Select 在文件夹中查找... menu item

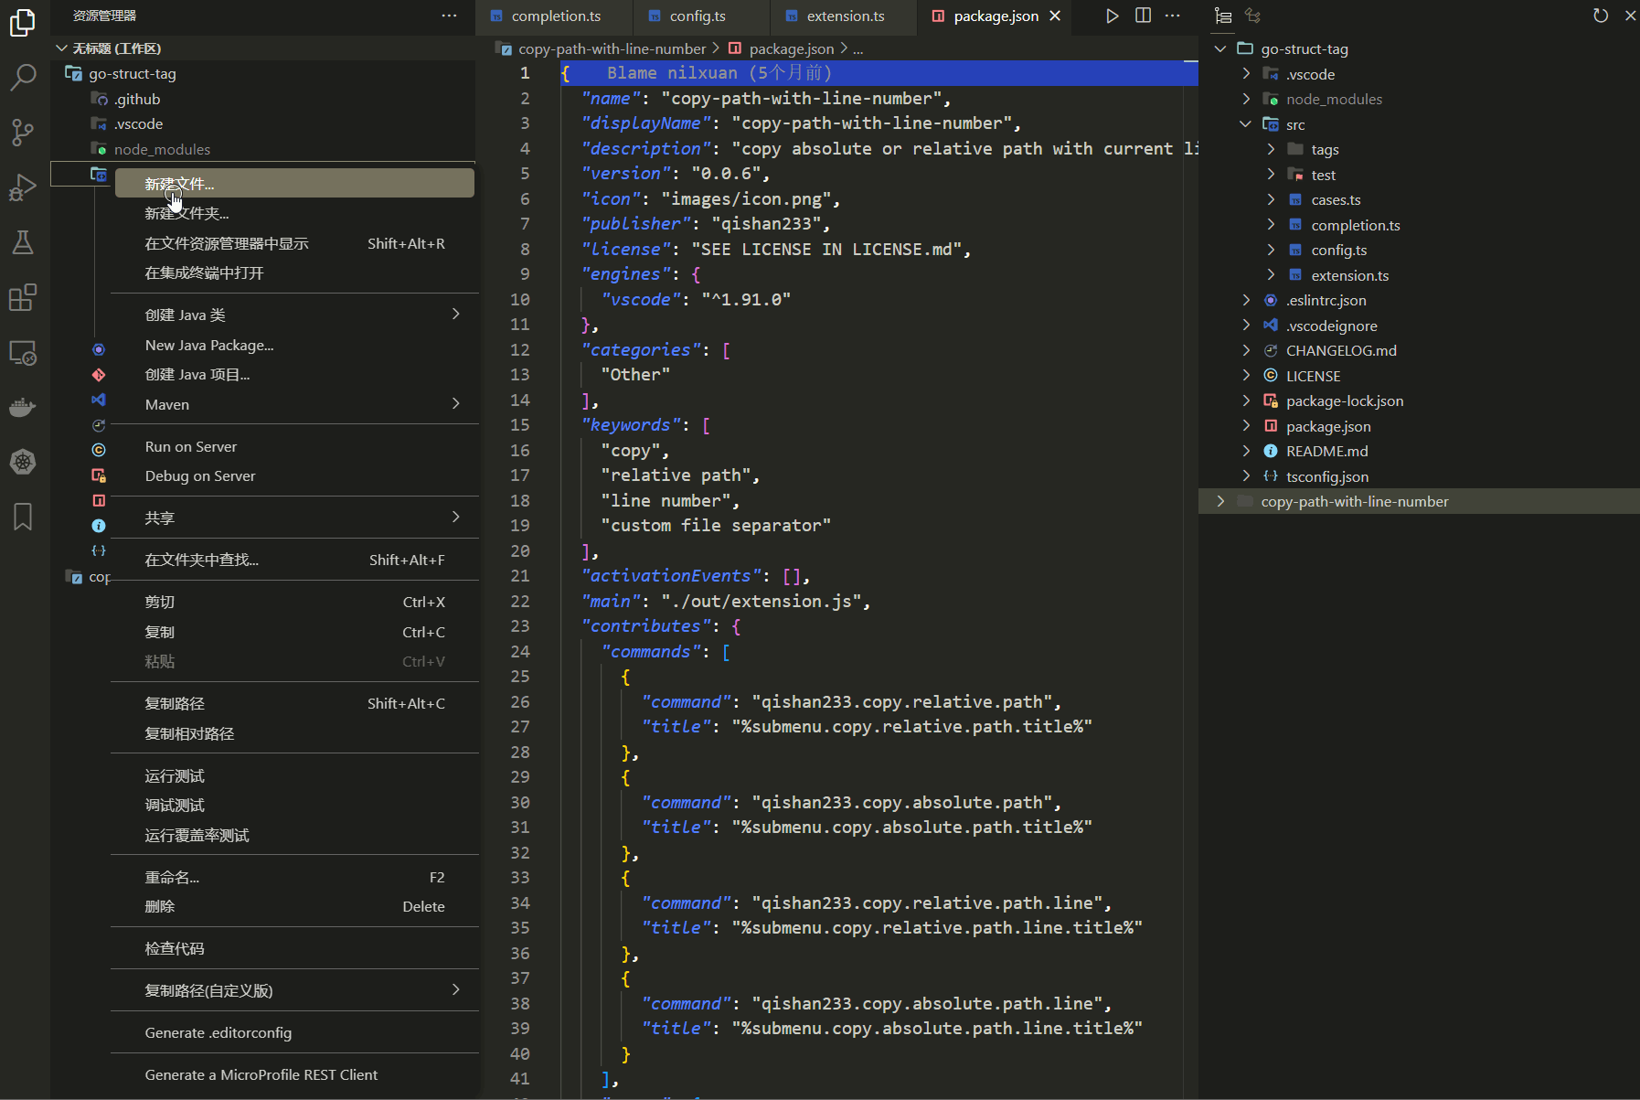click(294, 560)
